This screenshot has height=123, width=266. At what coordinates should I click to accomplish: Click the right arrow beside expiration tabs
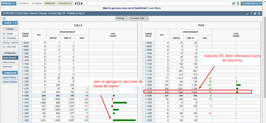[82, 3]
